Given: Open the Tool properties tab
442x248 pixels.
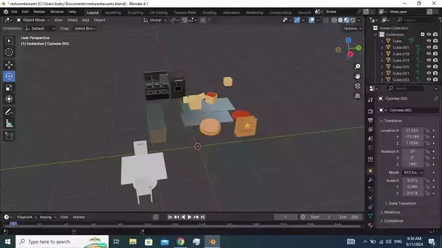Looking at the screenshot, I should coord(370,100).
